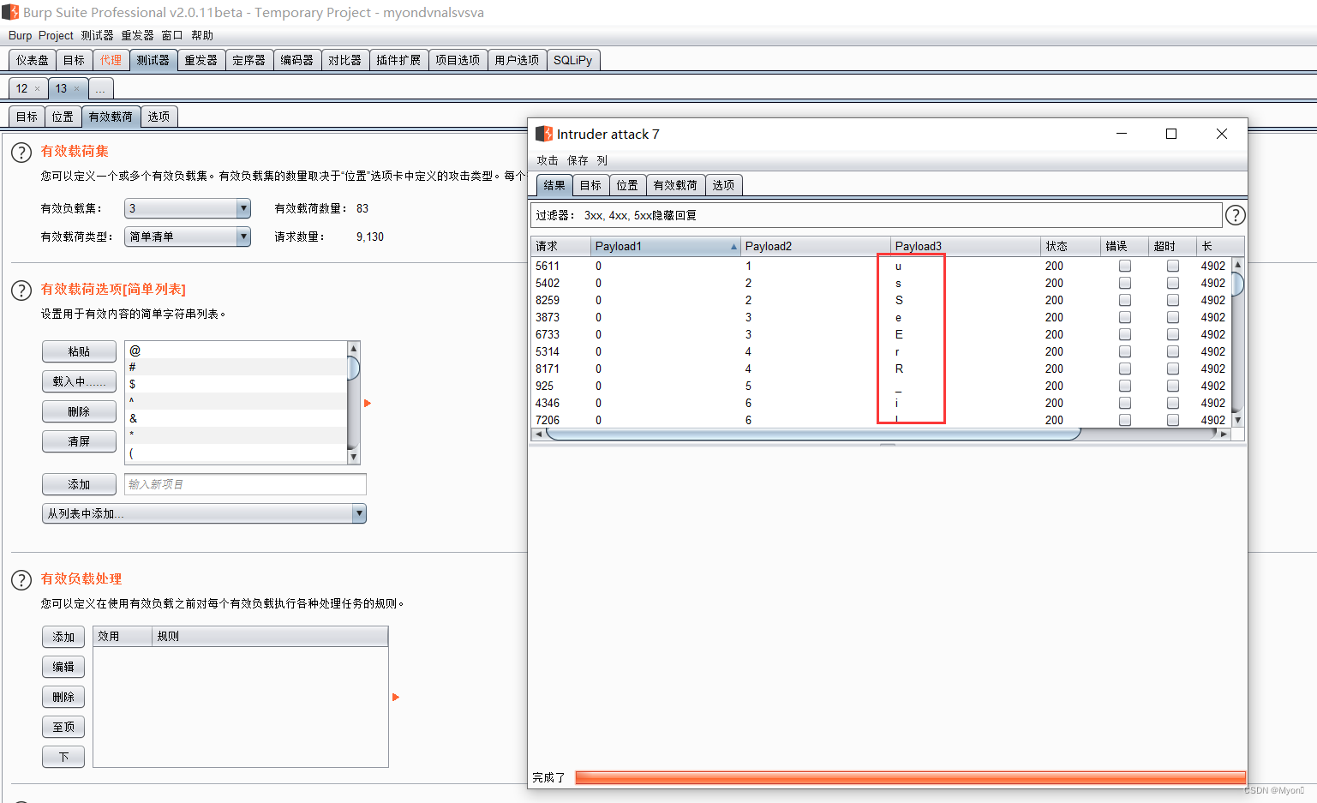
Task: Click the Intruder attack 7 window logo
Action: point(544,134)
